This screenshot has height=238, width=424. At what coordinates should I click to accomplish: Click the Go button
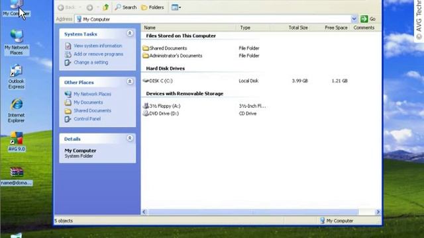point(368,19)
